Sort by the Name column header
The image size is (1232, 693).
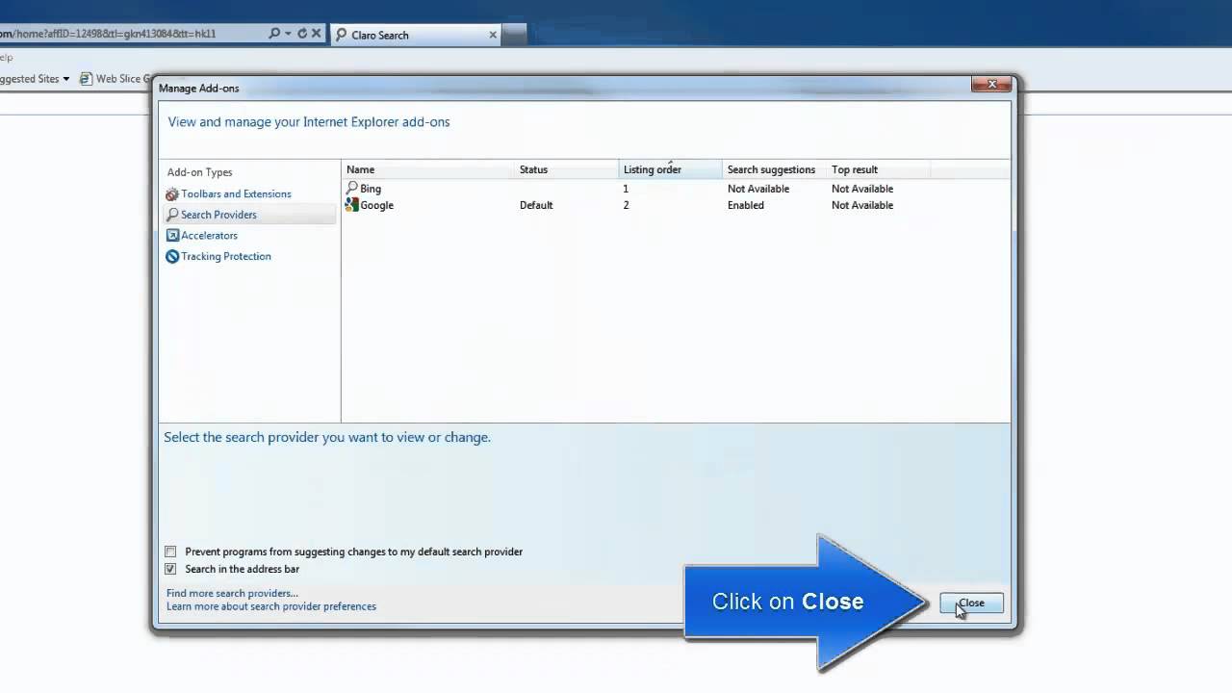tap(428, 169)
